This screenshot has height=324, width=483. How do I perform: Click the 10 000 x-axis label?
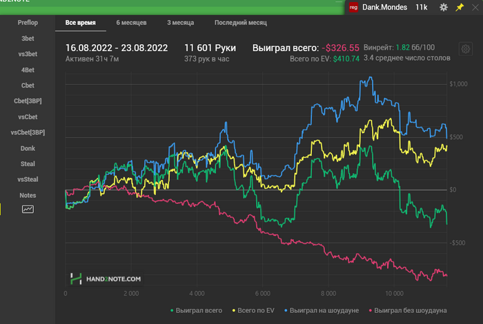pos(394,294)
